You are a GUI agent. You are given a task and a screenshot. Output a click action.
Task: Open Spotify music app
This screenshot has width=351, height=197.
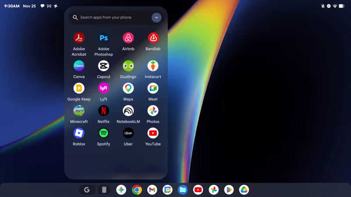click(104, 133)
